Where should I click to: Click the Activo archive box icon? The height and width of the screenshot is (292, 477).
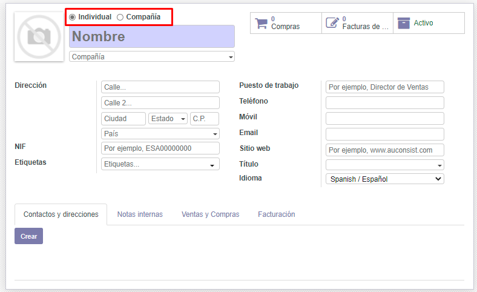pyautogui.click(x=404, y=23)
